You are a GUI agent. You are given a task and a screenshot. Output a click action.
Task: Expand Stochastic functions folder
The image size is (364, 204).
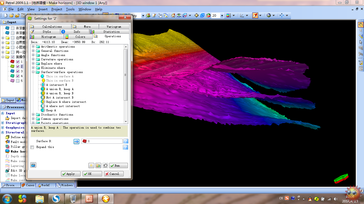click(x=33, y=114)
